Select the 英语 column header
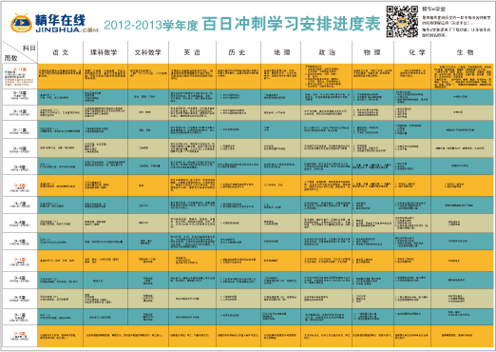 (x=193, y=52)
